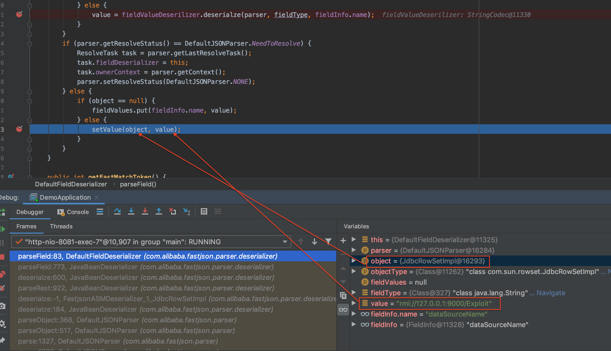
Task: Select frame parseObject:517, DefaultJSONParser
Action: click(173, 331)
